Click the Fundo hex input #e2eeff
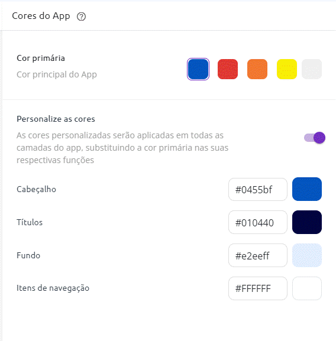The width and height of the screenshot is (336, 341). tap(258, 255)
